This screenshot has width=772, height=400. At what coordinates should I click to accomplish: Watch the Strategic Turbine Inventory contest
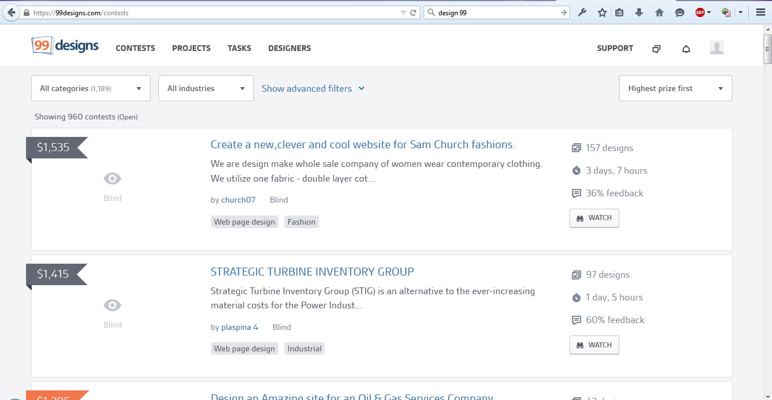tap(594, 345)
